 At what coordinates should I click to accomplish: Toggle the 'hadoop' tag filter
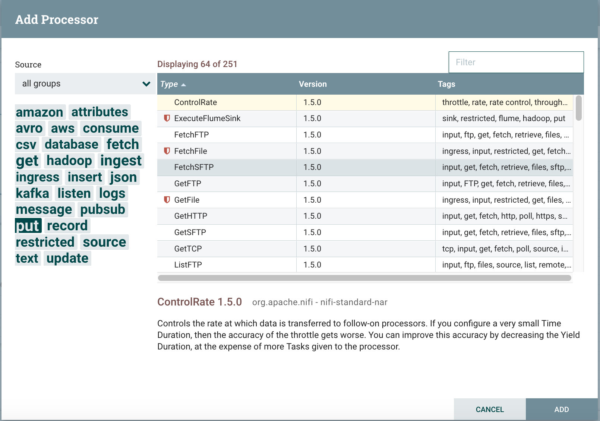69,161
